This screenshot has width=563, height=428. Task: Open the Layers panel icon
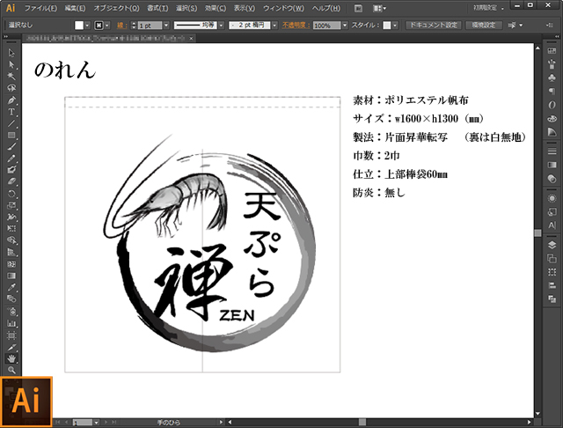(552, 245)
